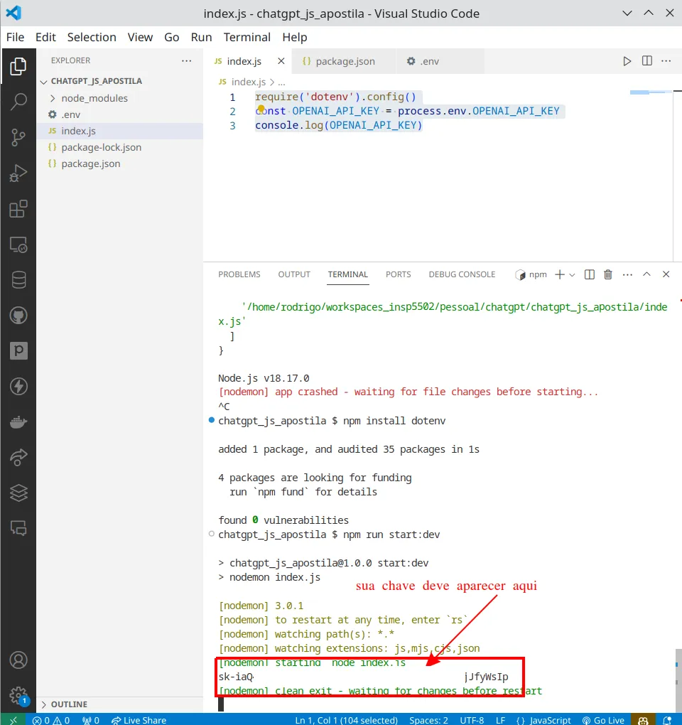Screen dimensions: 682x725
Task: Open the 'p' extension icon in activity bar
Action: coord(18,350)
